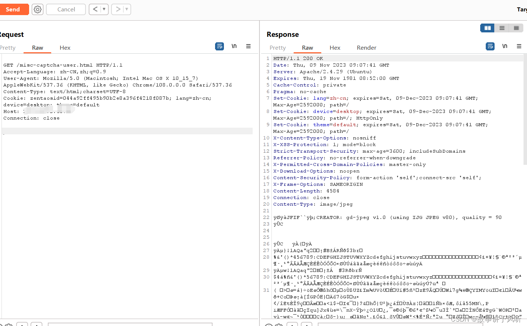Switch the Response view to the Pretty tab
Image resolution: width=527 pixels, height=326 pixels.
point(278,48)
